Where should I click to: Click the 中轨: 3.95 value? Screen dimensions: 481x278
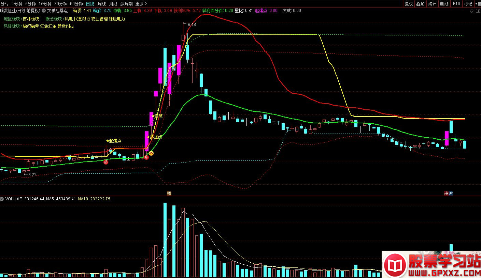click(x=122, y=11)
